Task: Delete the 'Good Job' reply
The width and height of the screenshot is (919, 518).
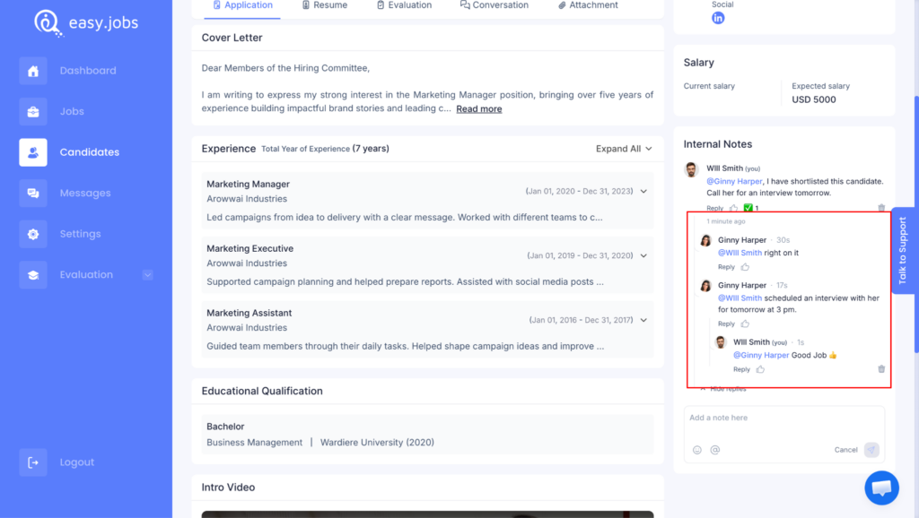Action: tap(881, 368)
